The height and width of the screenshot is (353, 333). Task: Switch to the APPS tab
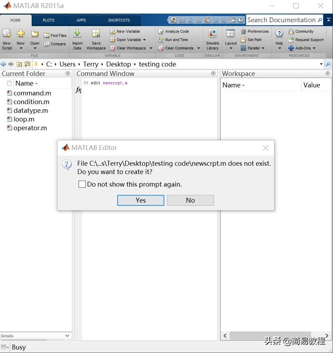[81, 20]
